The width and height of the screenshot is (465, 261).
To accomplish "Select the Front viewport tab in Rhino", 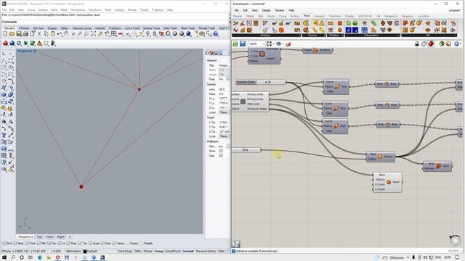I will pos(49,237).
